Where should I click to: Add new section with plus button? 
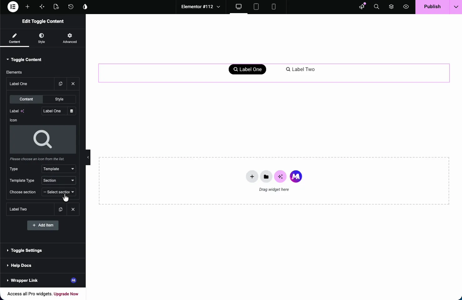click(252, 177)
